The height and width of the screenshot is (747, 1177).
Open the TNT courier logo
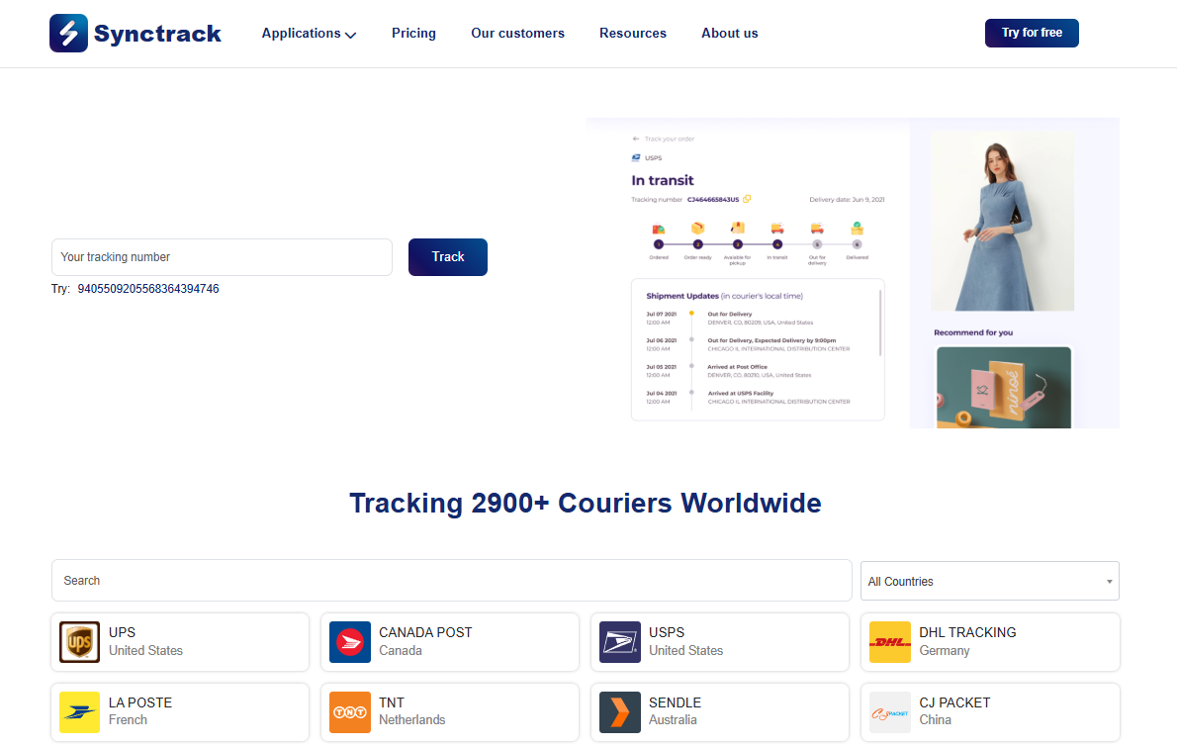click(x=350, y=711)
